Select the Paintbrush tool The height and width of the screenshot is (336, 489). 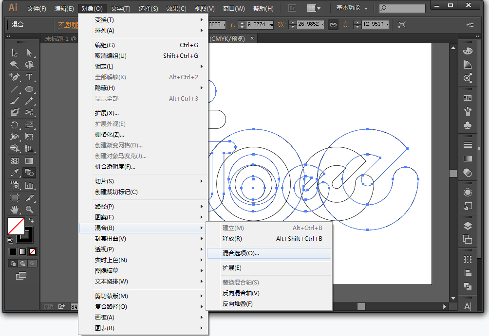[15, 101]
